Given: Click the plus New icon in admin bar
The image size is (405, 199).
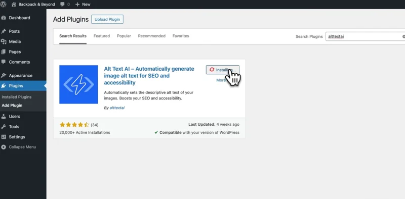Looking at the screenshot, I should click(77, 5).
